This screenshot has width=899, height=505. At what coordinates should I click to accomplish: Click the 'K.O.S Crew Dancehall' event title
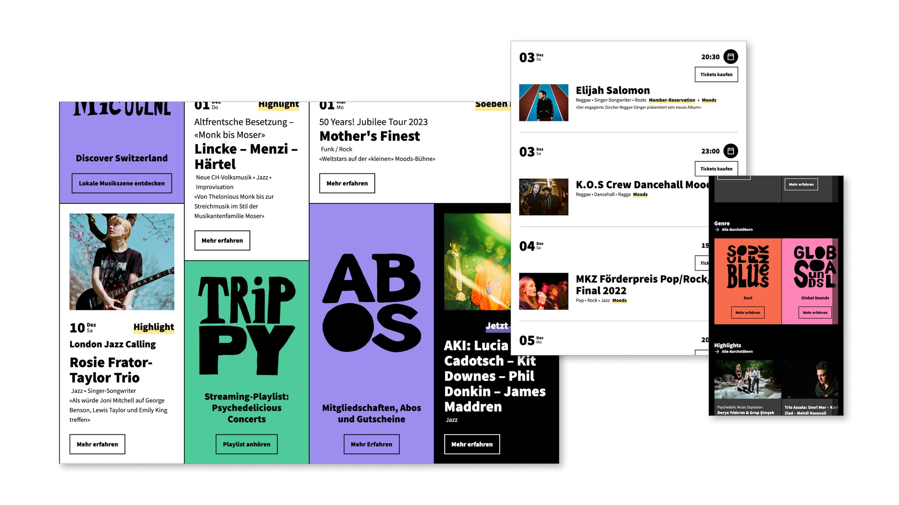pyautogui.click(x=642, y=184)
